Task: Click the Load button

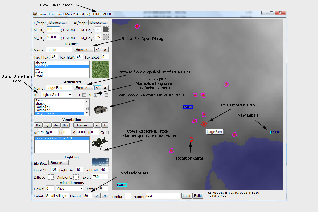Action: point(187,196)
